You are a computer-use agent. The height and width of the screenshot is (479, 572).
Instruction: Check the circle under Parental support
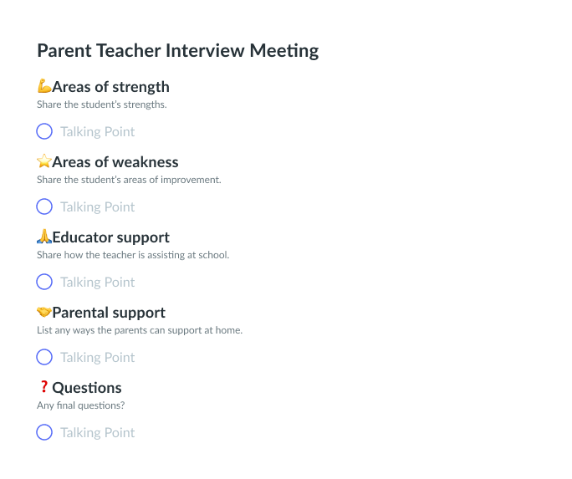click(44, 357)
